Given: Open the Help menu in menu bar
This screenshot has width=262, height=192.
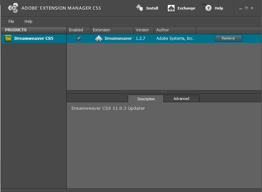Looking at the screenshot, I should 28,21.
